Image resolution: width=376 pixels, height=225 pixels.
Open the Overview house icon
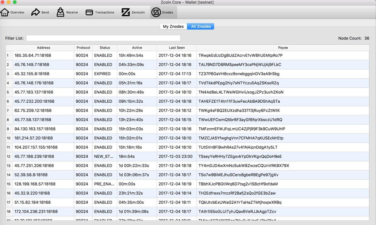tap(4, 13)
